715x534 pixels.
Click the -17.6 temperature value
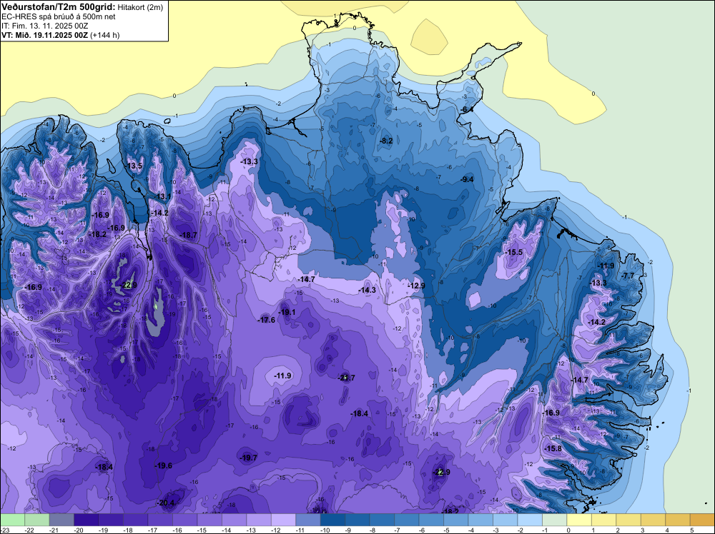point(266,320)
